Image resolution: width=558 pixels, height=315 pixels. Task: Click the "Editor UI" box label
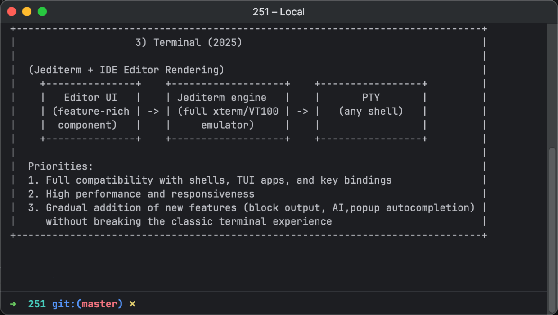[x=90, y=98]
